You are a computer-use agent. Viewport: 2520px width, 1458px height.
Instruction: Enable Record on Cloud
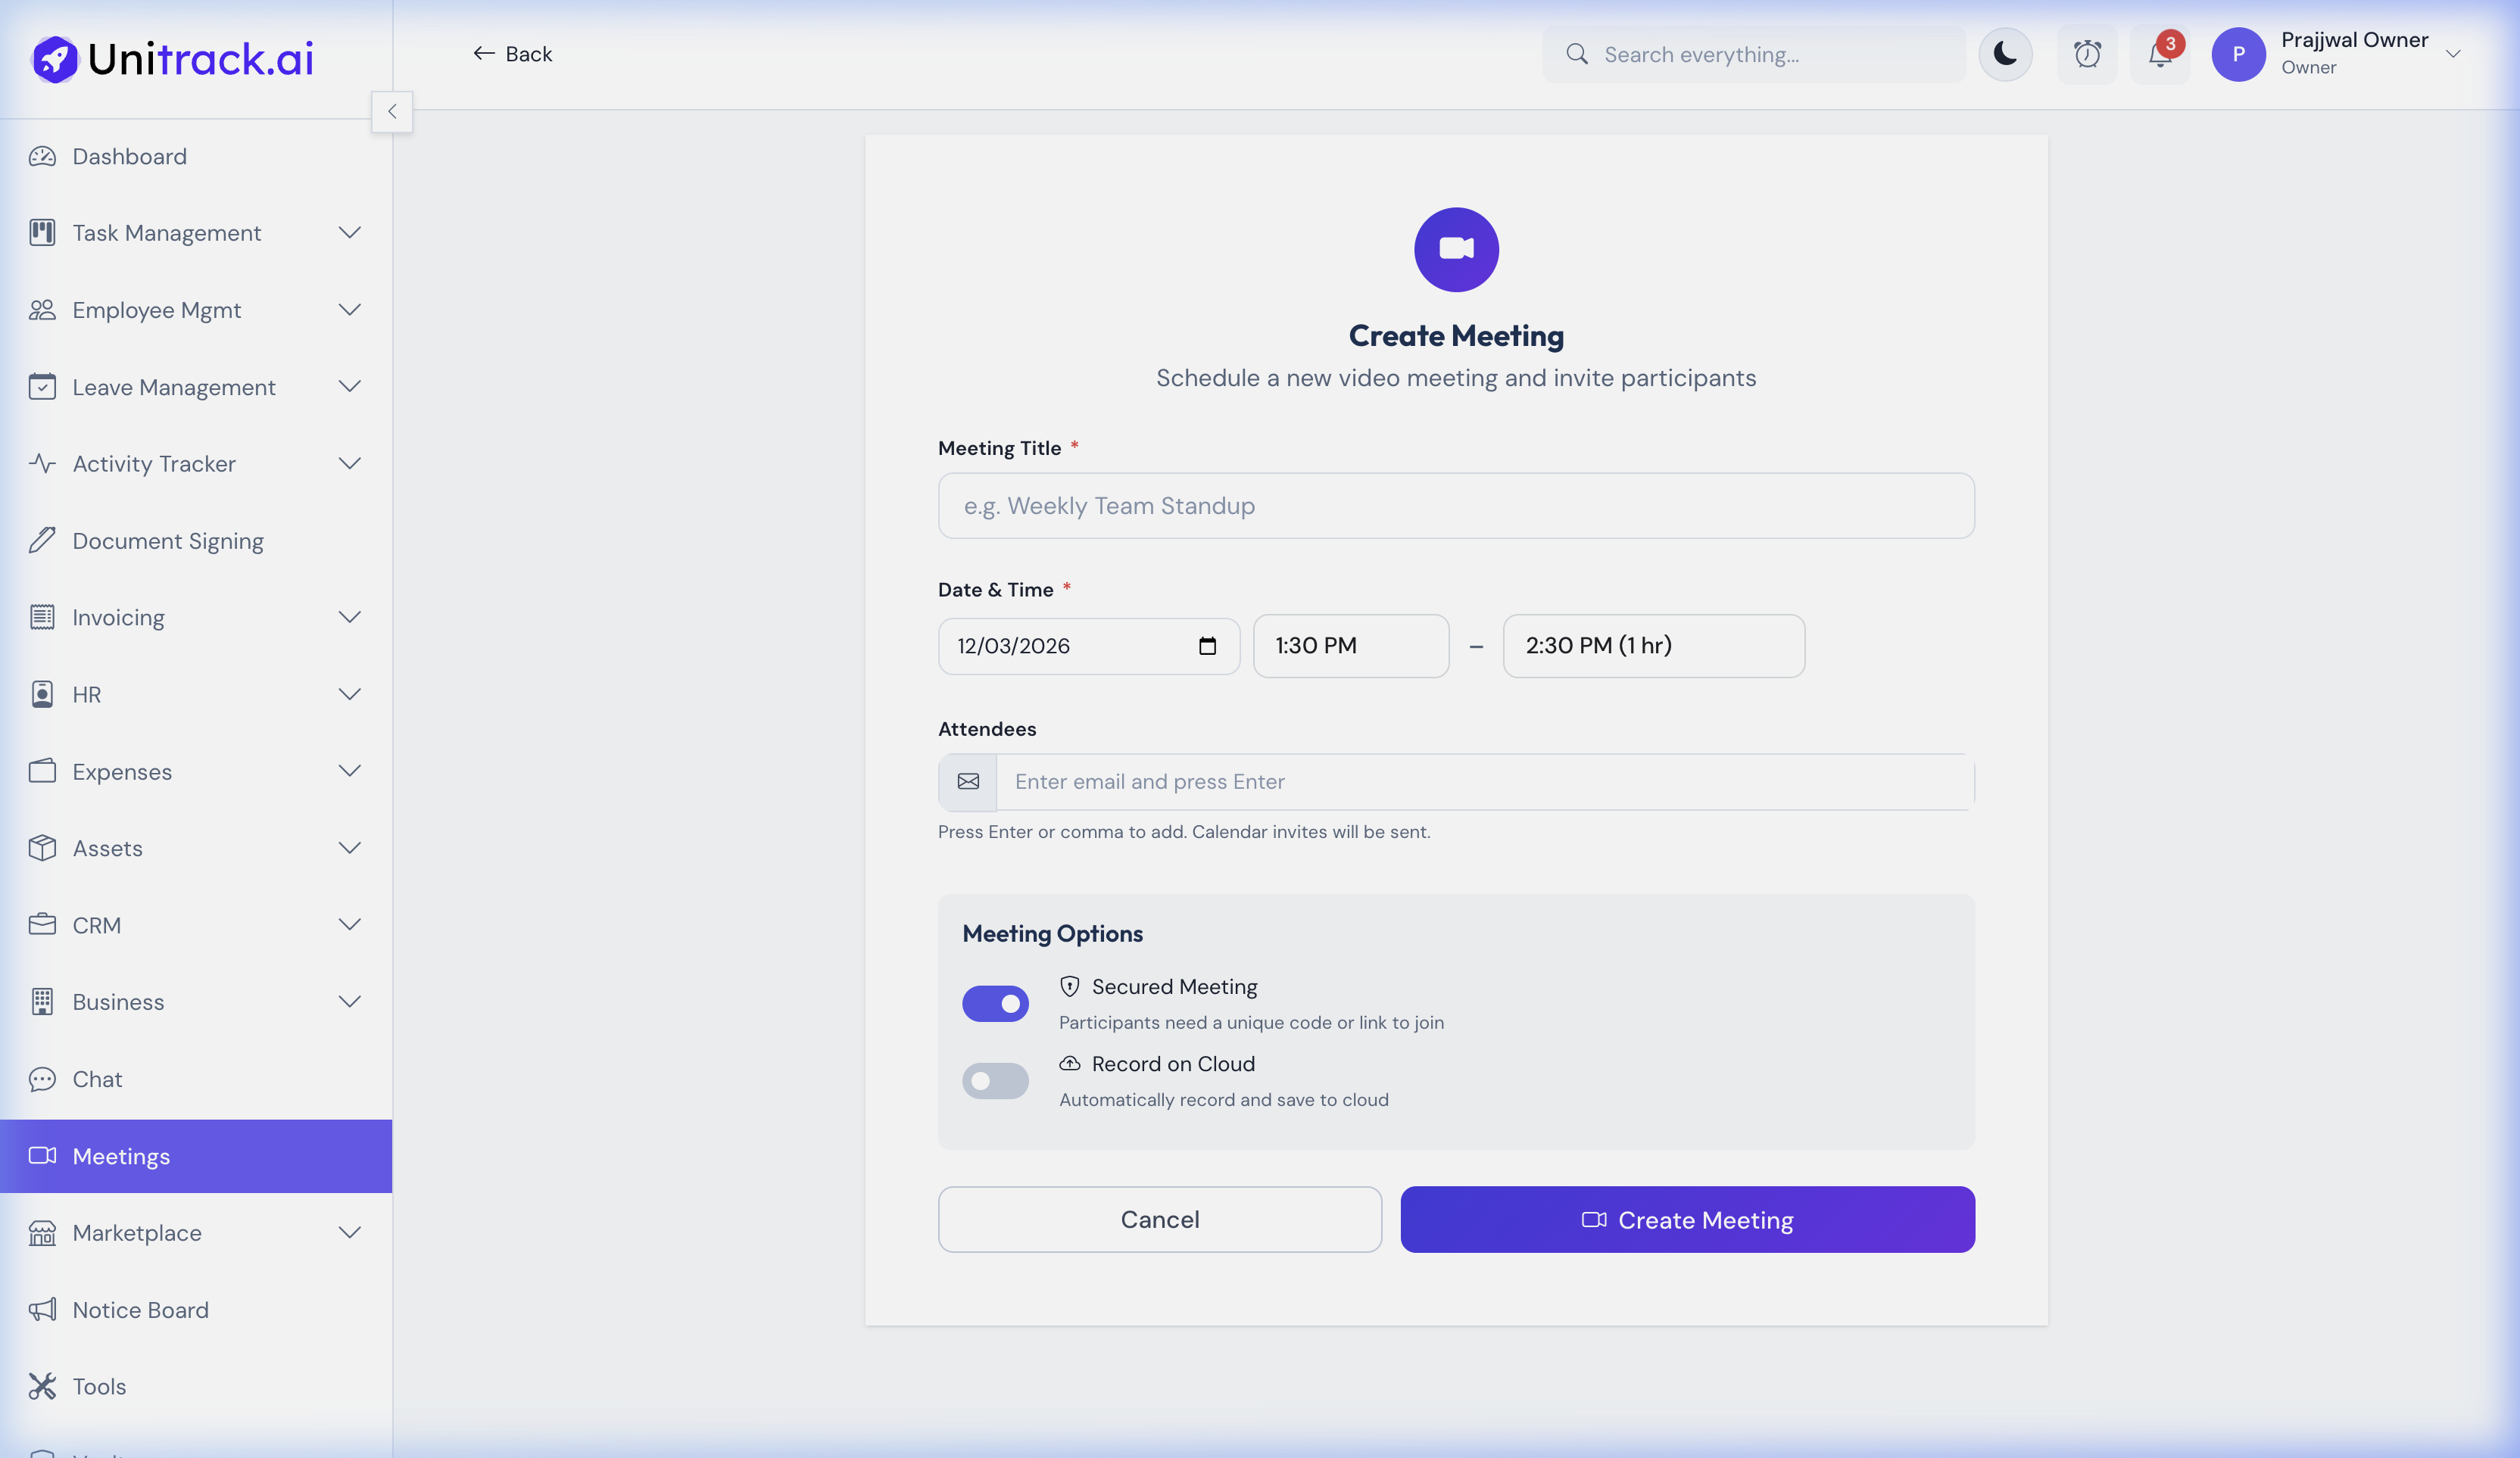tap(995, 1081)
